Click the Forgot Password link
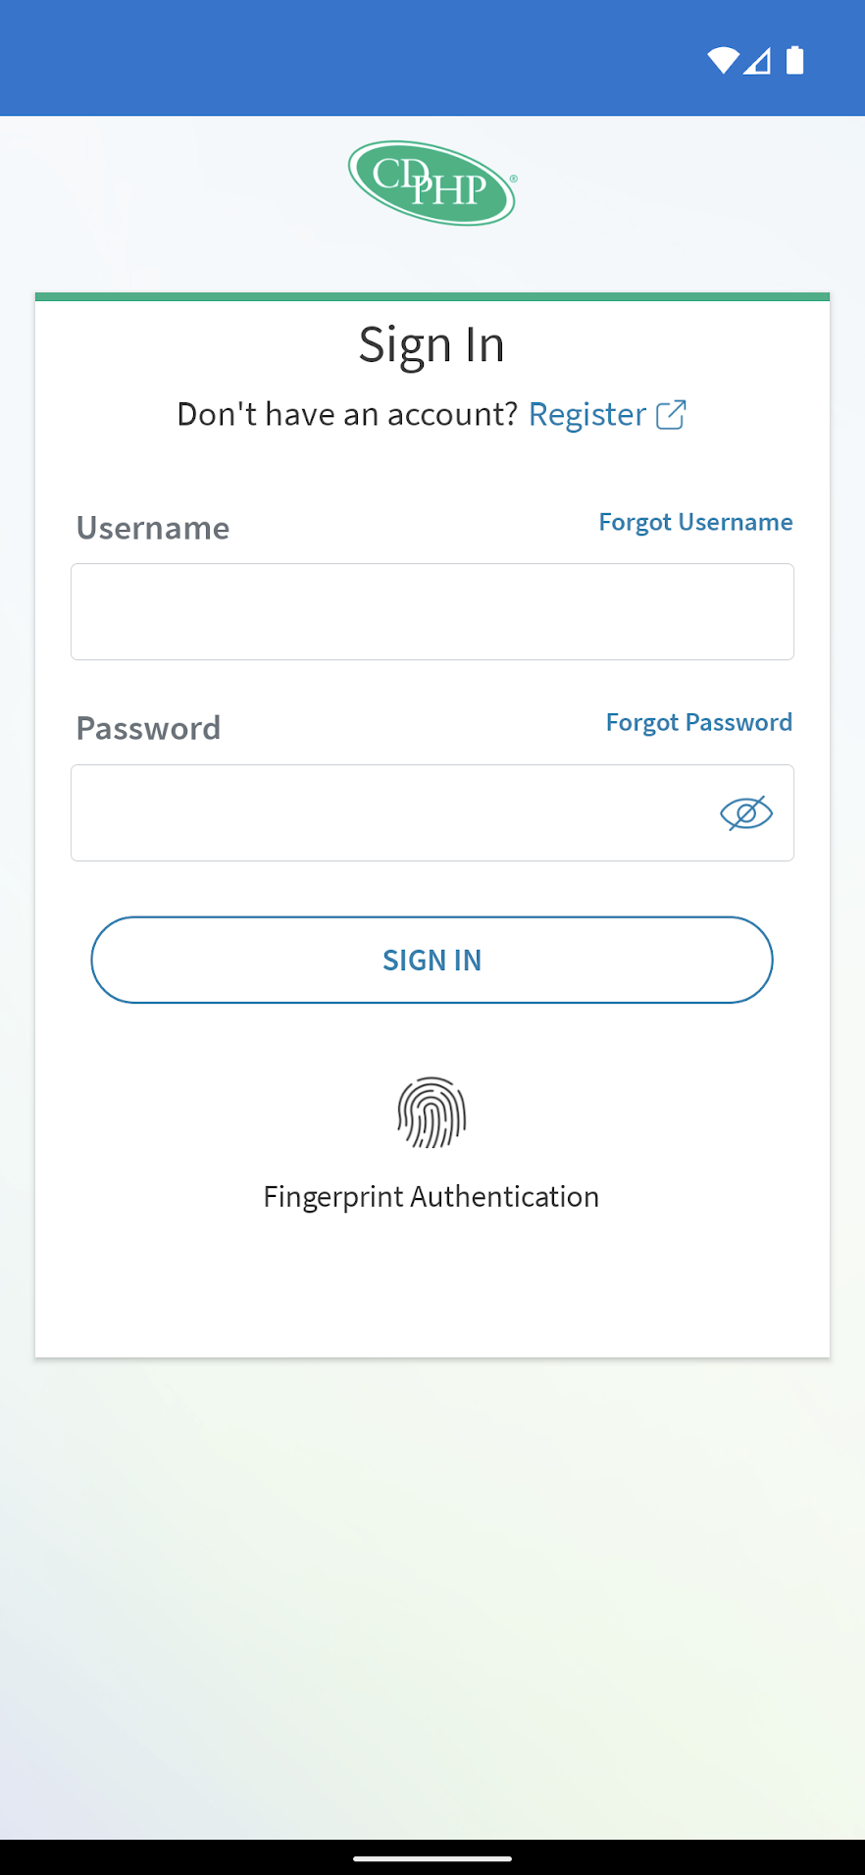Viewport: 865px width, 1875px height. coord(698,723)
